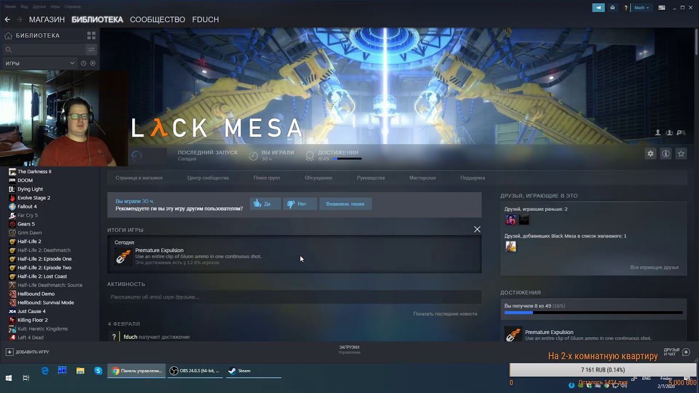This screenshot has height=393, width=699.
Task: Open Поиск групп link
Action: click(x=266, y=178)
